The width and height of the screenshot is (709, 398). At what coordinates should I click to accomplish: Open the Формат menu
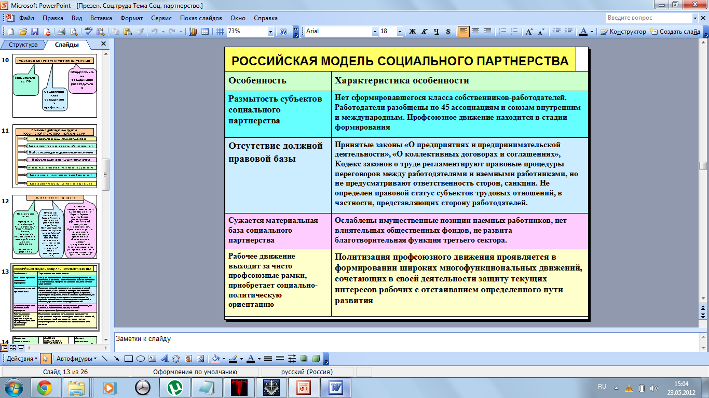[x=131, y=18]
